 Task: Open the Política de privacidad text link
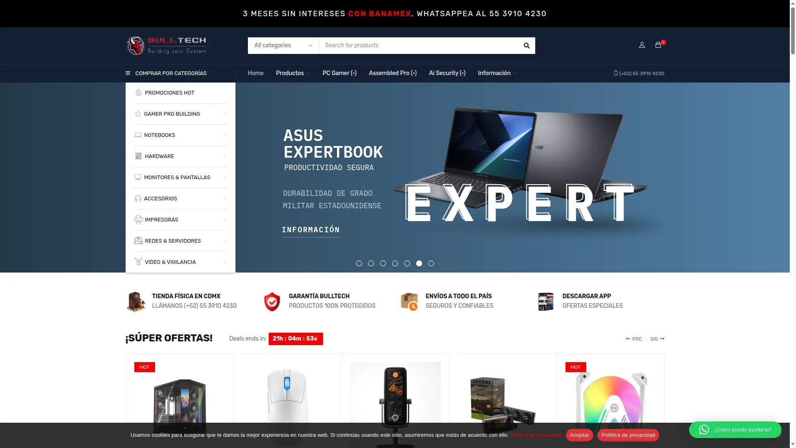[x=536, y=435]
